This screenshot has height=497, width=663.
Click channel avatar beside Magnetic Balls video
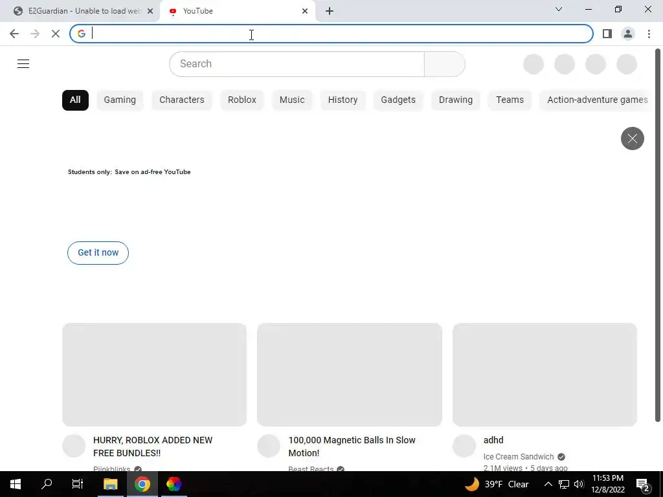tap(269, 446)
